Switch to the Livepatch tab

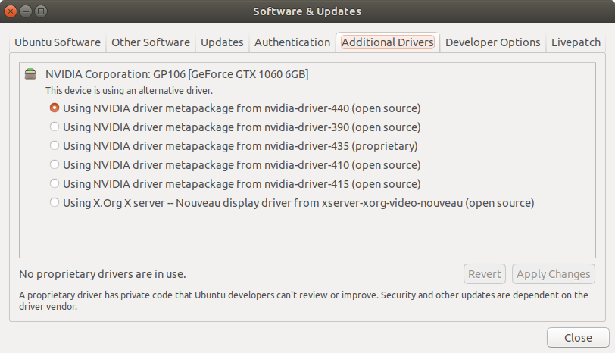click(x=576, y=42)
